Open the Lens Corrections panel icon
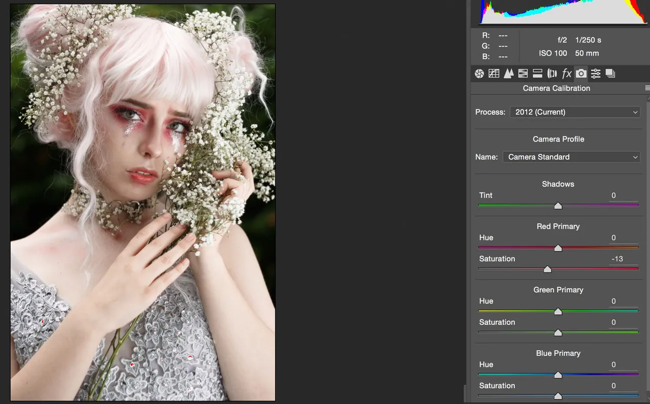Viewport: 650px width, 404px height. (x=552, y=74)
